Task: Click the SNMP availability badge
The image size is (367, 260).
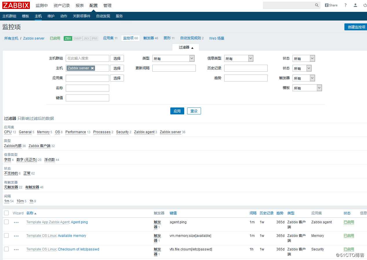Action: point(77,38)
